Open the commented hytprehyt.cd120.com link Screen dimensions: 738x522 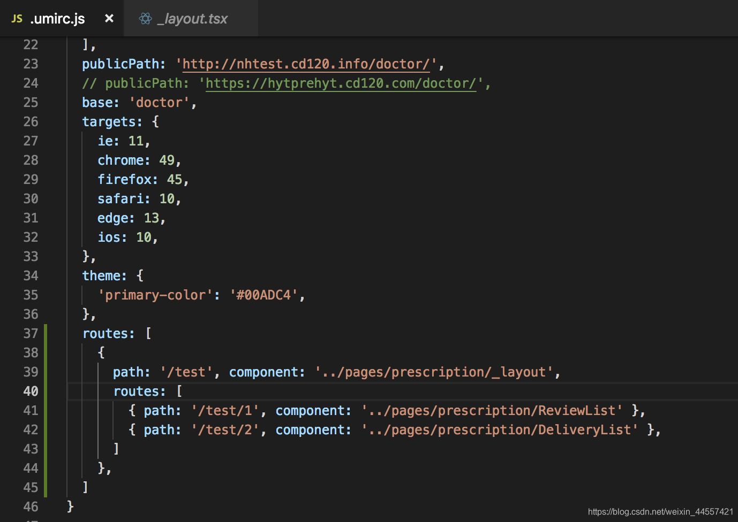point(341,83)
